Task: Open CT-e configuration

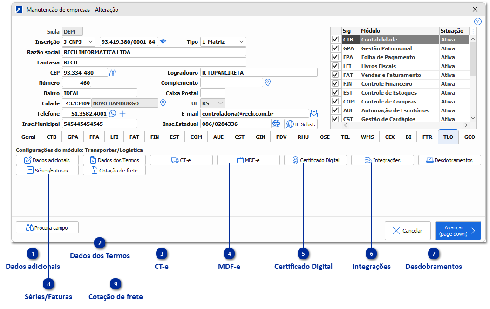Action: tap(181, 160)
